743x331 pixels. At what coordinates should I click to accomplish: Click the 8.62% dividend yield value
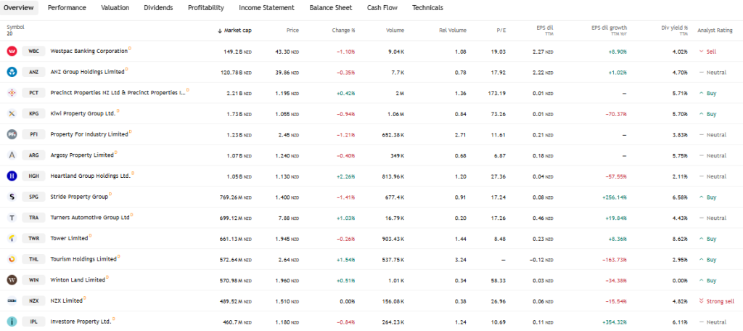681,239
